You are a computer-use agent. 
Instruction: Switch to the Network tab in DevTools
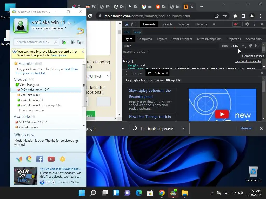[201, 24]
